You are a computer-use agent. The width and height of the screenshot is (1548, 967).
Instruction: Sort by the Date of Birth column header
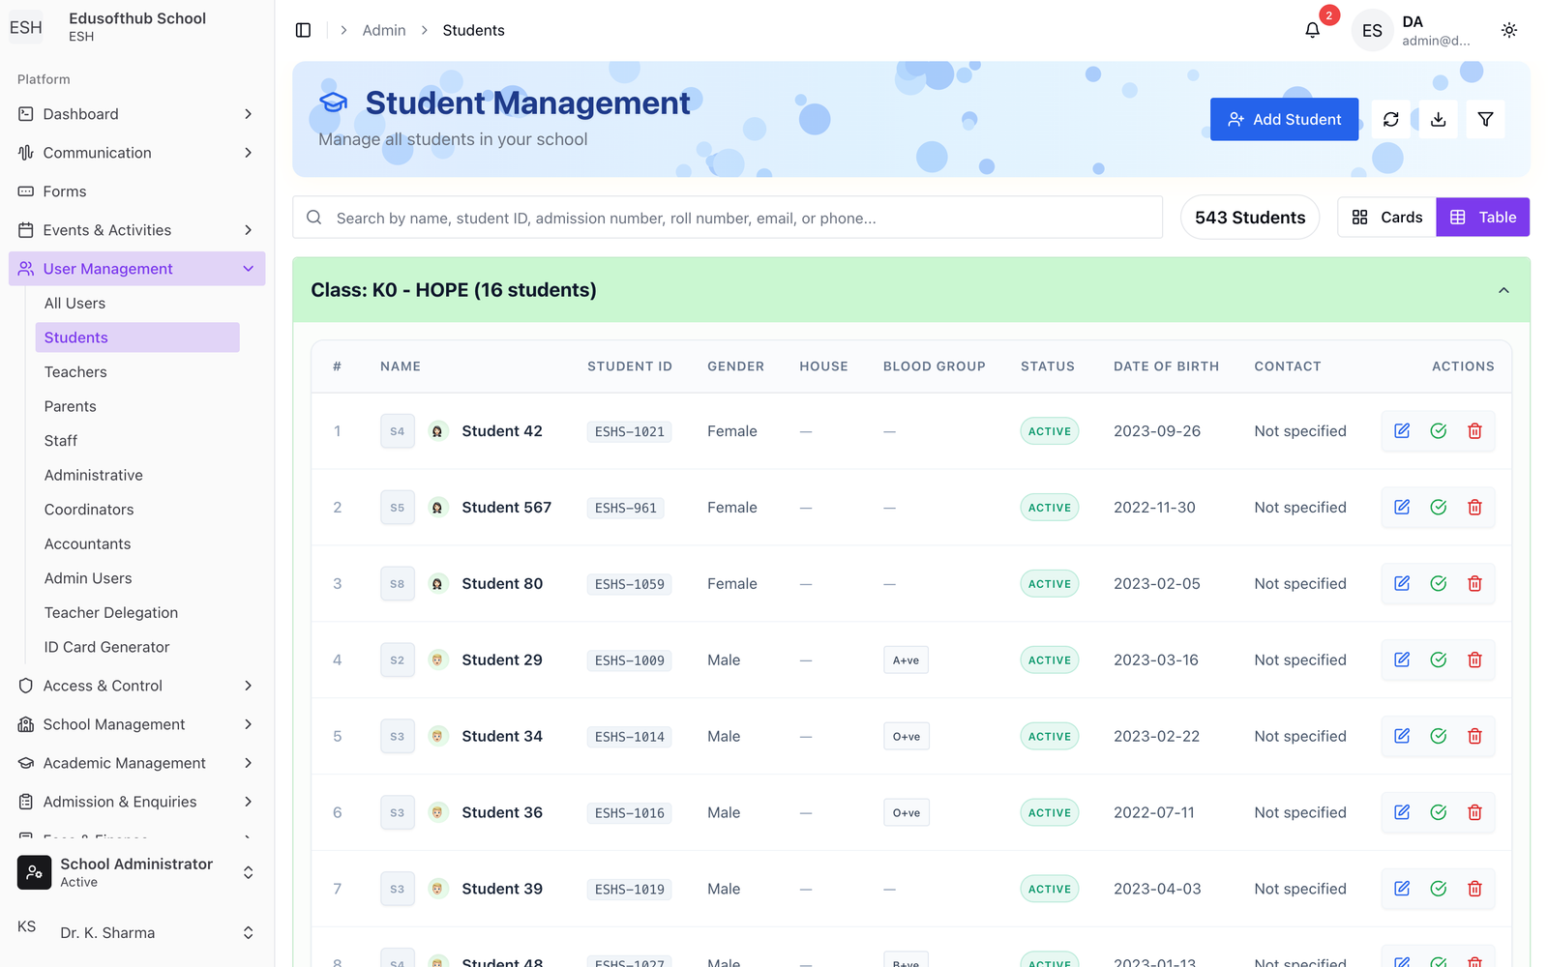[x=1166, y=366]
